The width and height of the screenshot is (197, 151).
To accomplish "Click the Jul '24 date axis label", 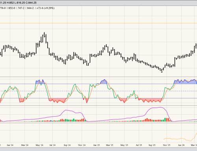I will 52,145.
